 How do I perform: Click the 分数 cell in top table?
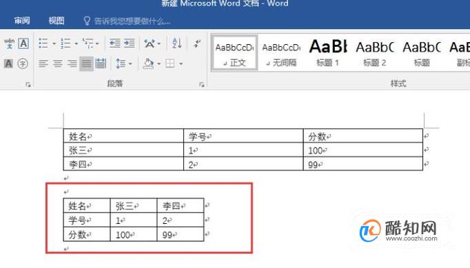[x=363, y=136]
